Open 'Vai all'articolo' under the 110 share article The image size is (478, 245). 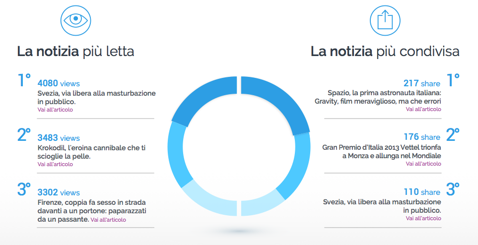[x=423, y=218]
